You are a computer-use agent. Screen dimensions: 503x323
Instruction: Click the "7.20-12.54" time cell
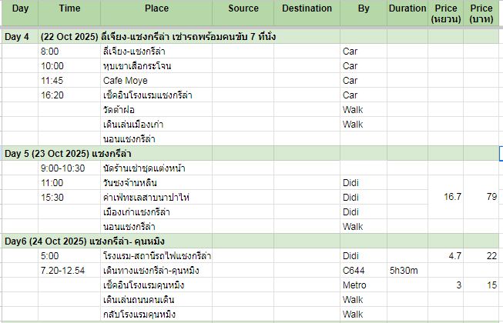coord(65,271)
